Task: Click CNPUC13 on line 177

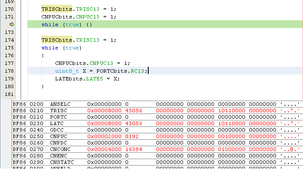Action: click(x=101, y=63)
